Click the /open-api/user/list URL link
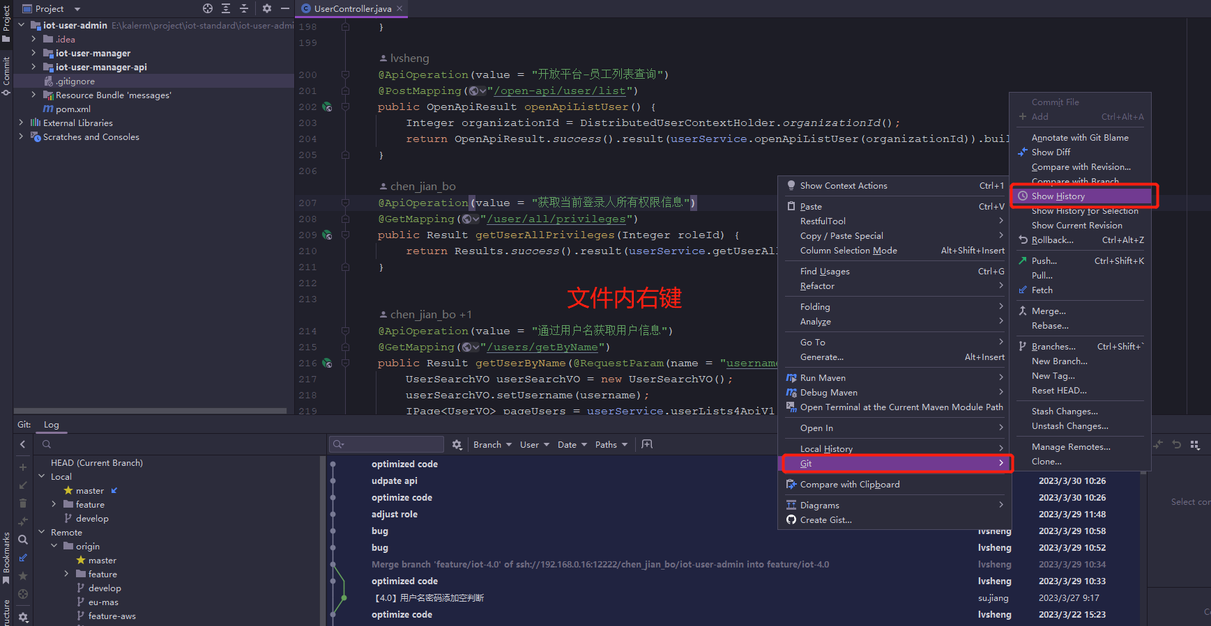1211x626 pixels. point(560,91)
